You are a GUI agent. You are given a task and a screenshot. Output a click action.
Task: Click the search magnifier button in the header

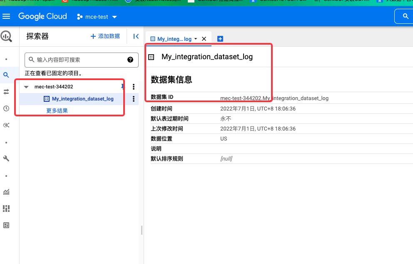click(x=406, y=16)
